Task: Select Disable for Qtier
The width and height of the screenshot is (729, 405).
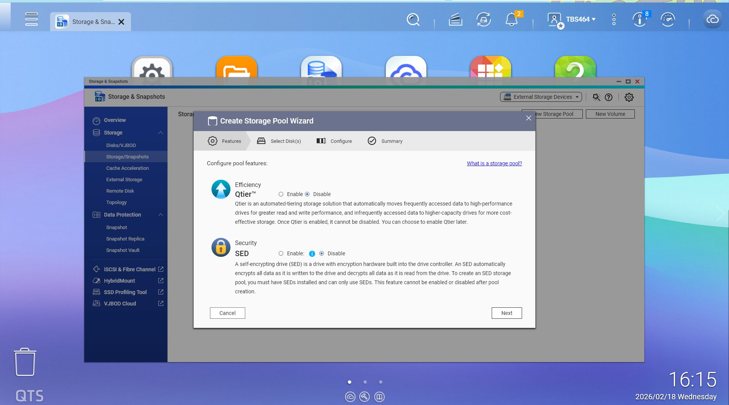Action: click(x=307, y=195)
